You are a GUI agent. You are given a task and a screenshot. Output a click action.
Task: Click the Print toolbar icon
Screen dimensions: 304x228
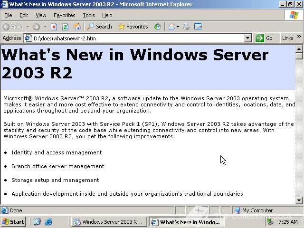pos(186,27)
